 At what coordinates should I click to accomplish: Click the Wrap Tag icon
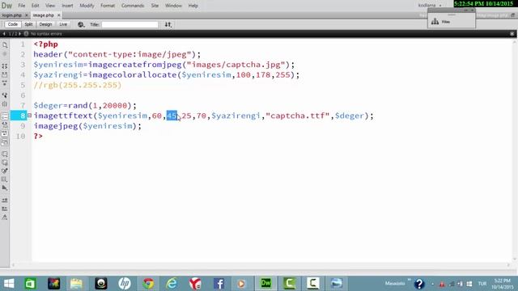tap(5, 171)
